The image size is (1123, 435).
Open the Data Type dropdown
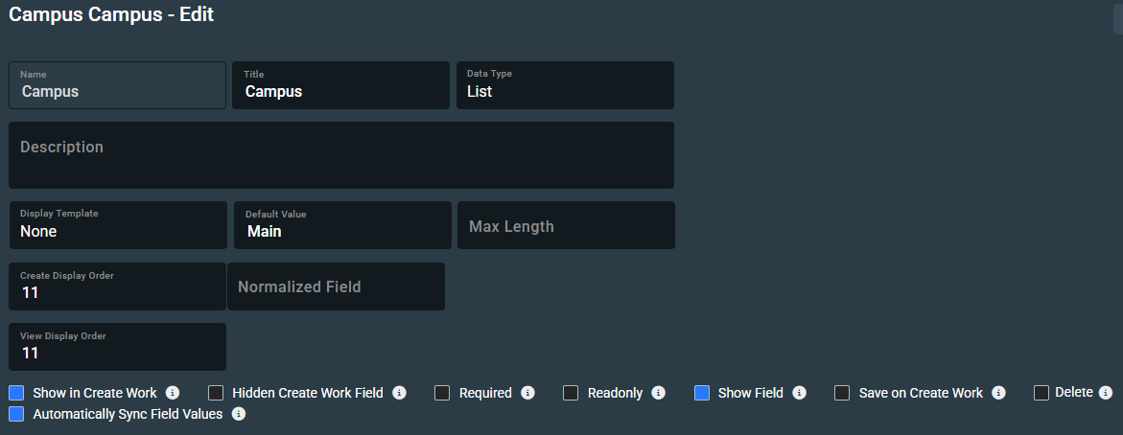coord(565,86)
